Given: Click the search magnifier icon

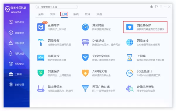Looking at the screenshot, I should [x=38, y=7].
